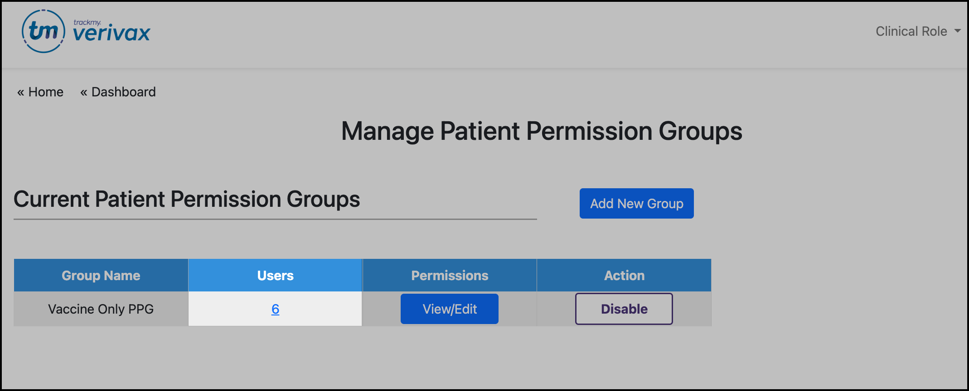The width and height of the screenshot is (969, 391).
Task: Select the Vaccine Only PPG name cell
Action: point(101,309)
